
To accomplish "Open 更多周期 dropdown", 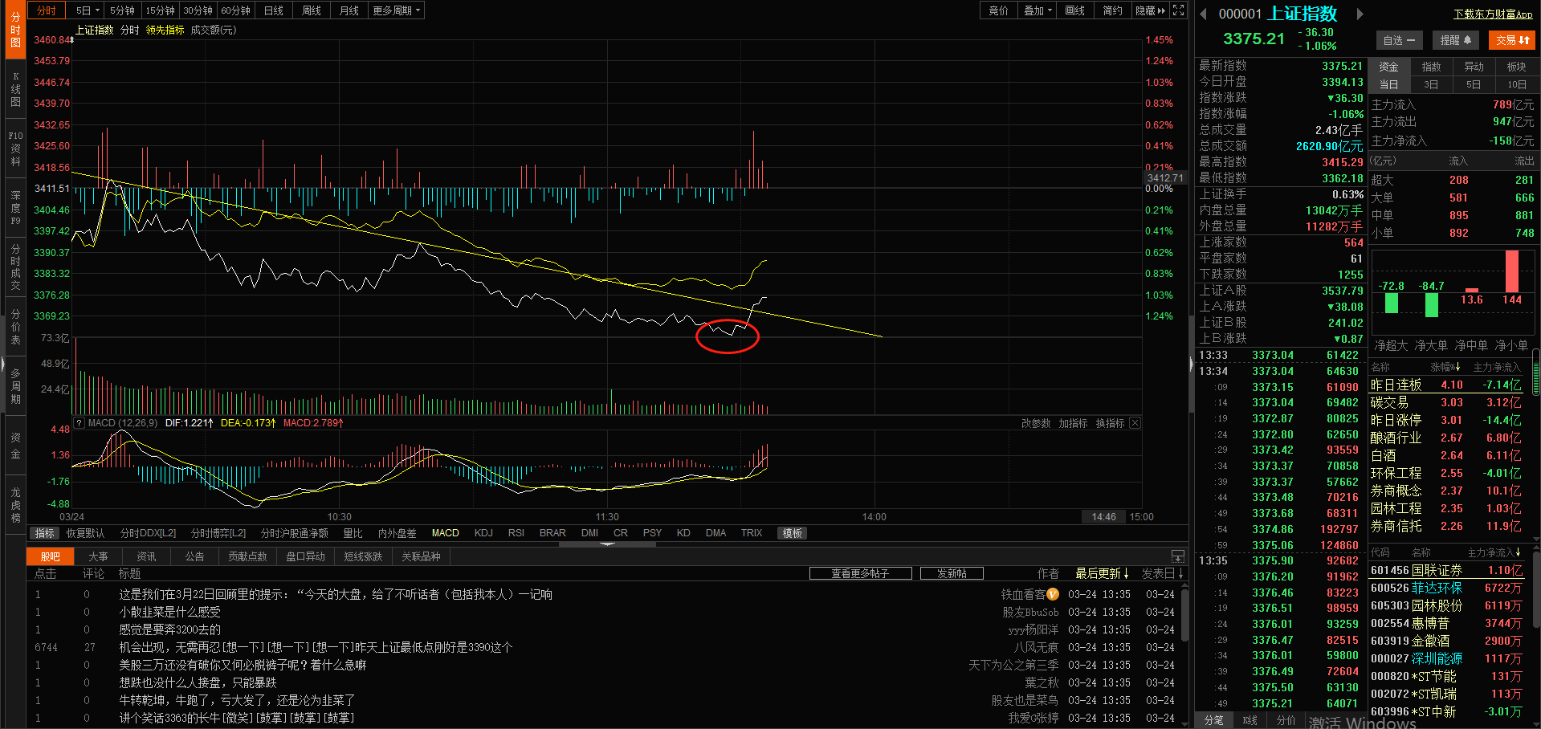I will coord(397,10).
